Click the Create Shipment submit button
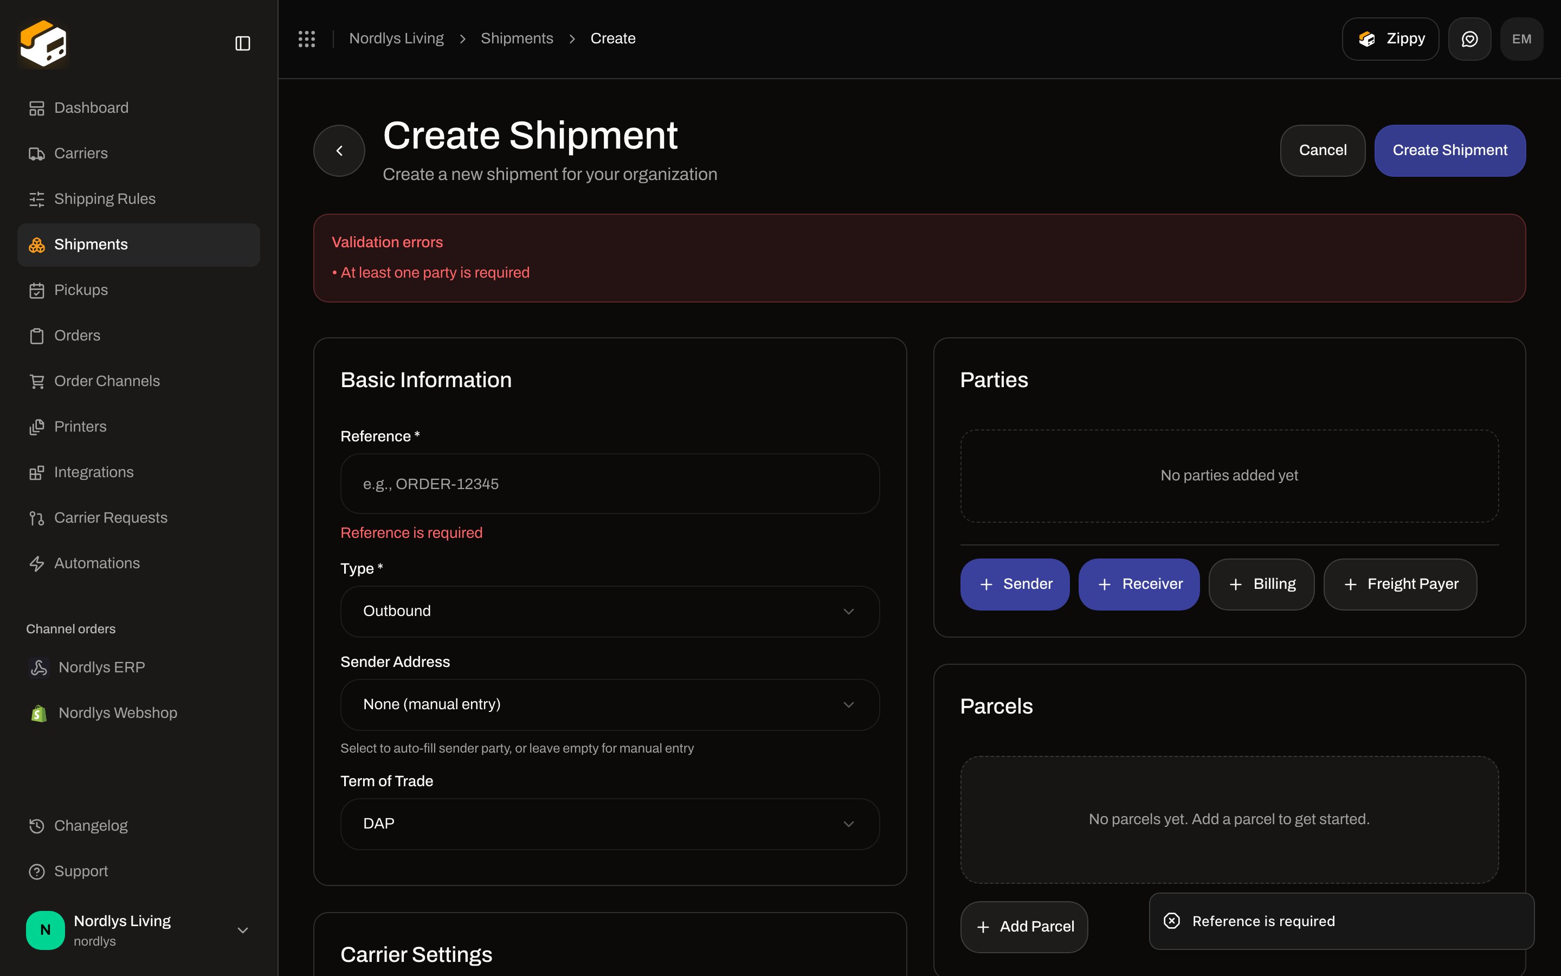The width and height of the screenshot is (1561, 976). coord(1449,150)
